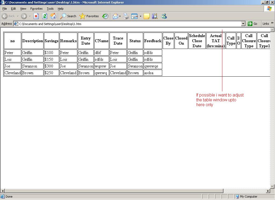Click the "Call Type" column header
This screenshot has width=275, height=200.
231,41
